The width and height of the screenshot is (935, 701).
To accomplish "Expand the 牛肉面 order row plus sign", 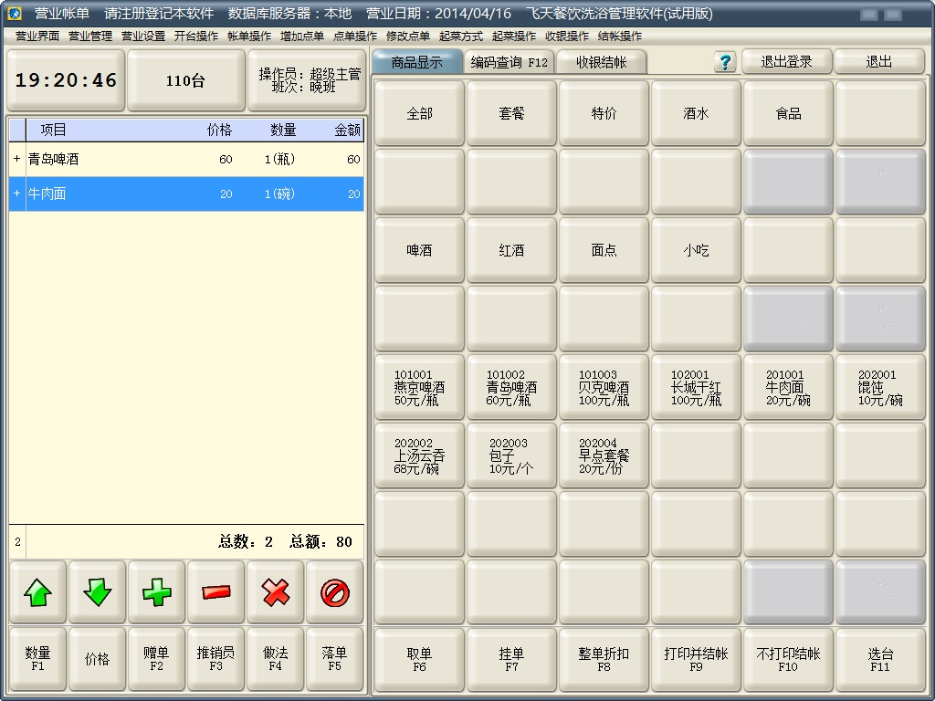I will coord(16,194).
